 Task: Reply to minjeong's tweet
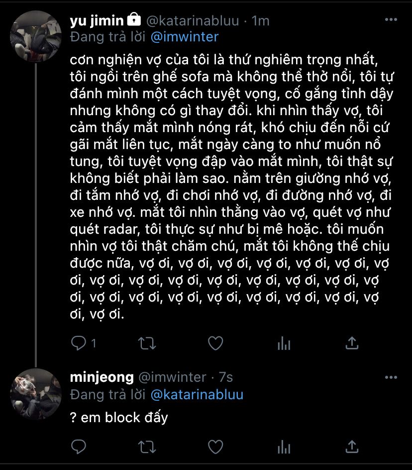point(79,446)
